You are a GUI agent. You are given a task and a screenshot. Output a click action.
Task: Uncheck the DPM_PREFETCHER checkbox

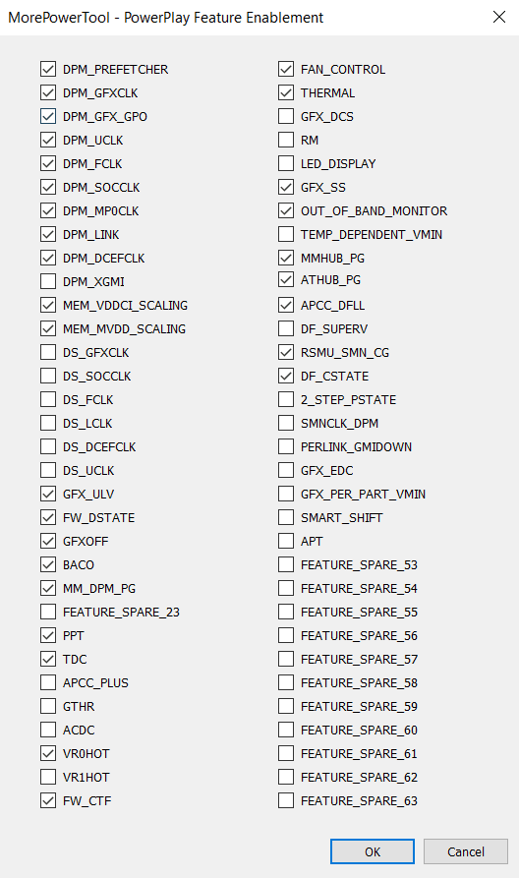pos(48,70)
